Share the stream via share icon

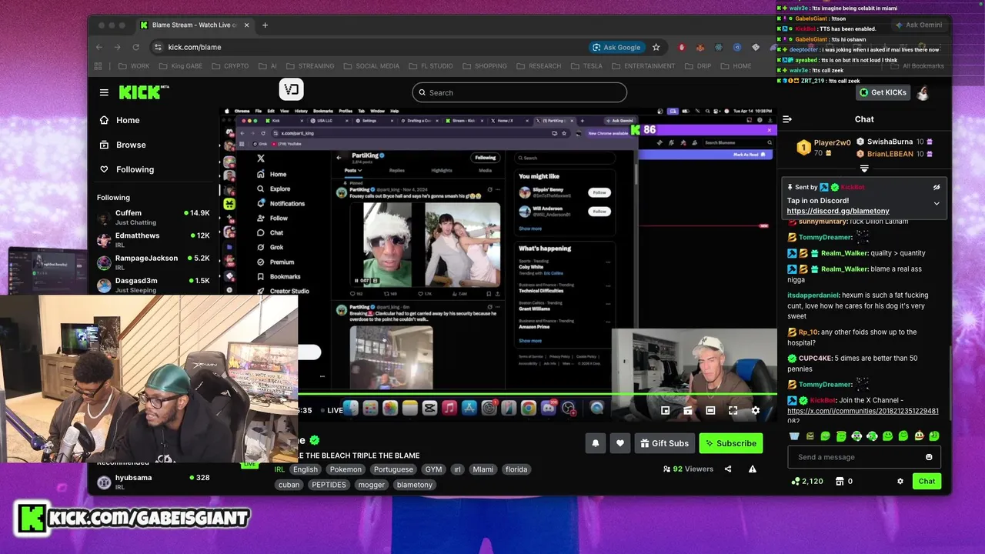[x=729, y=469]
